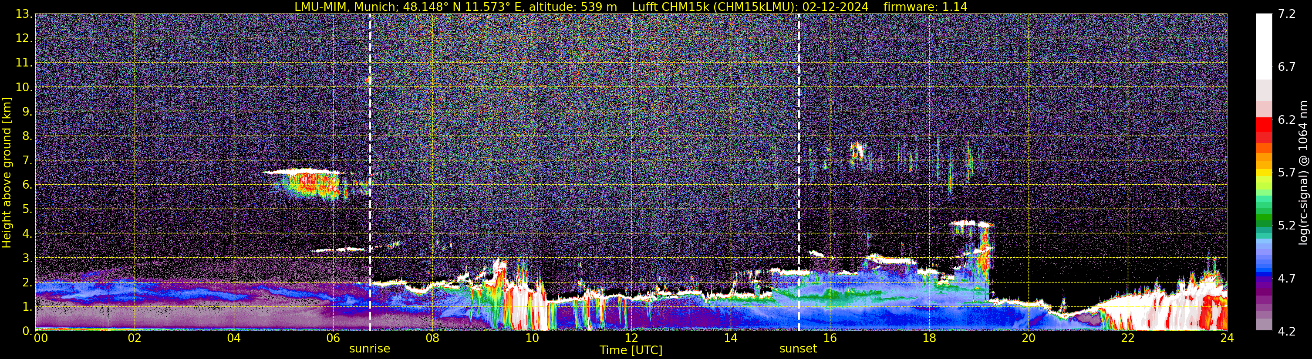Viewport: 1312px width, 359px height.
Task: Click the 'Height above ground [km]' axis title
Action: point(7,173)
